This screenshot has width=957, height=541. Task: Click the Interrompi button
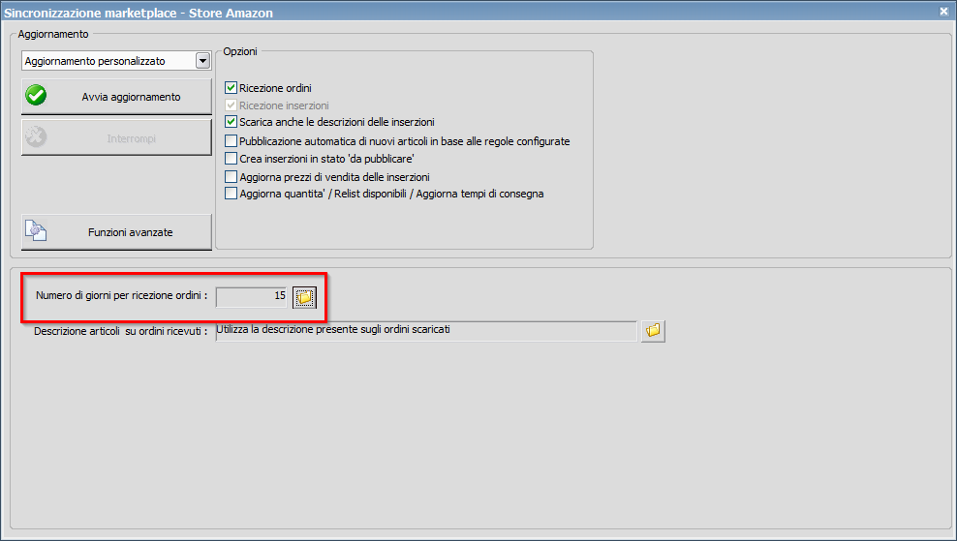click(x=116, y=137)
